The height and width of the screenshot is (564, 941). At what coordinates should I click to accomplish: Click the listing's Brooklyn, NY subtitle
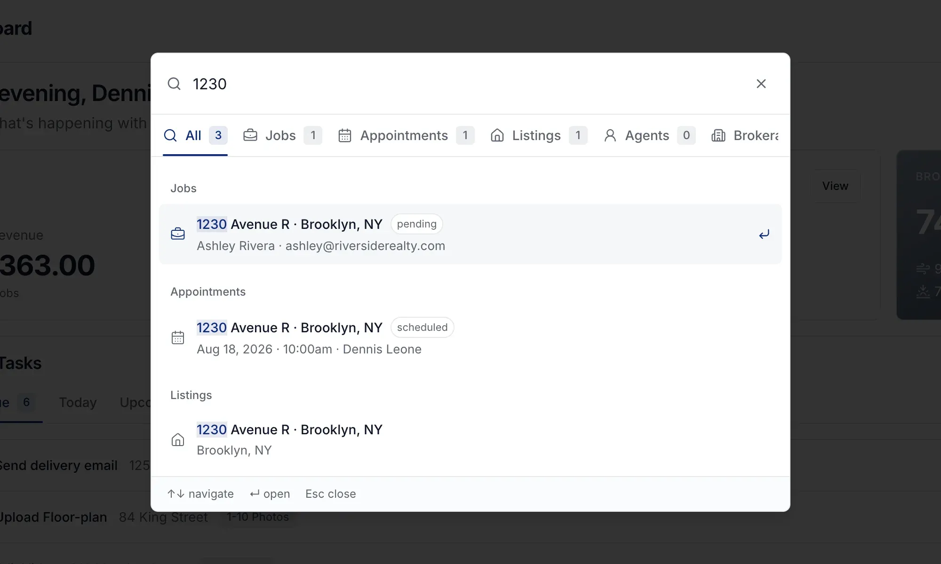[x=234, y=450]
